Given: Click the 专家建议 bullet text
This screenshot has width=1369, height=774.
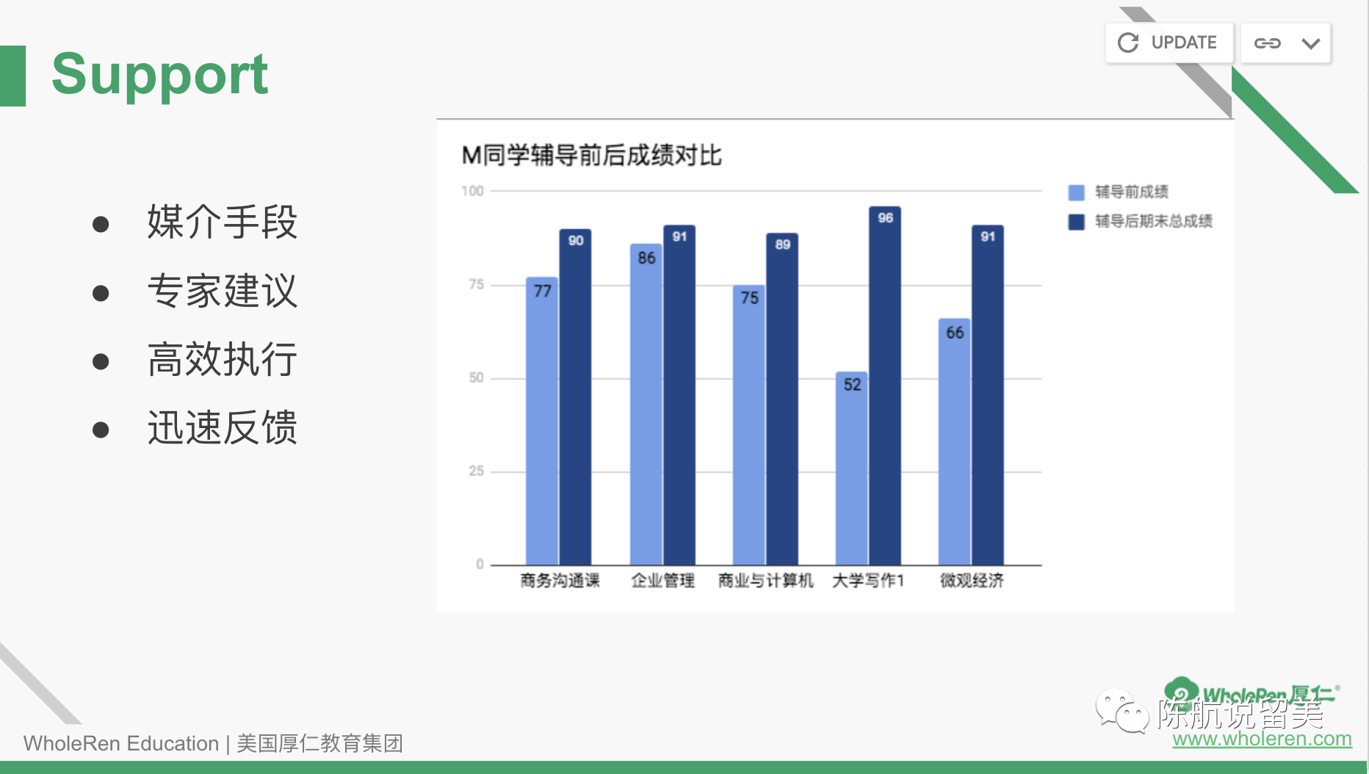Looking at the screenshot, I should point(222,291).
